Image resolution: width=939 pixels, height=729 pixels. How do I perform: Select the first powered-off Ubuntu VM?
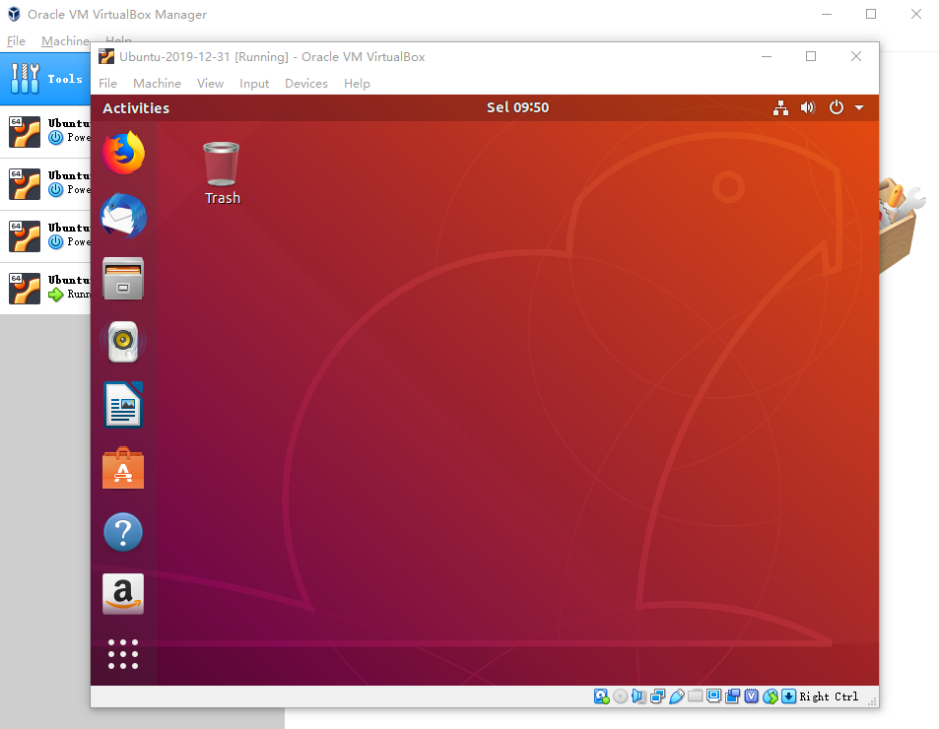pyautogui.click(x=45, y=131)
